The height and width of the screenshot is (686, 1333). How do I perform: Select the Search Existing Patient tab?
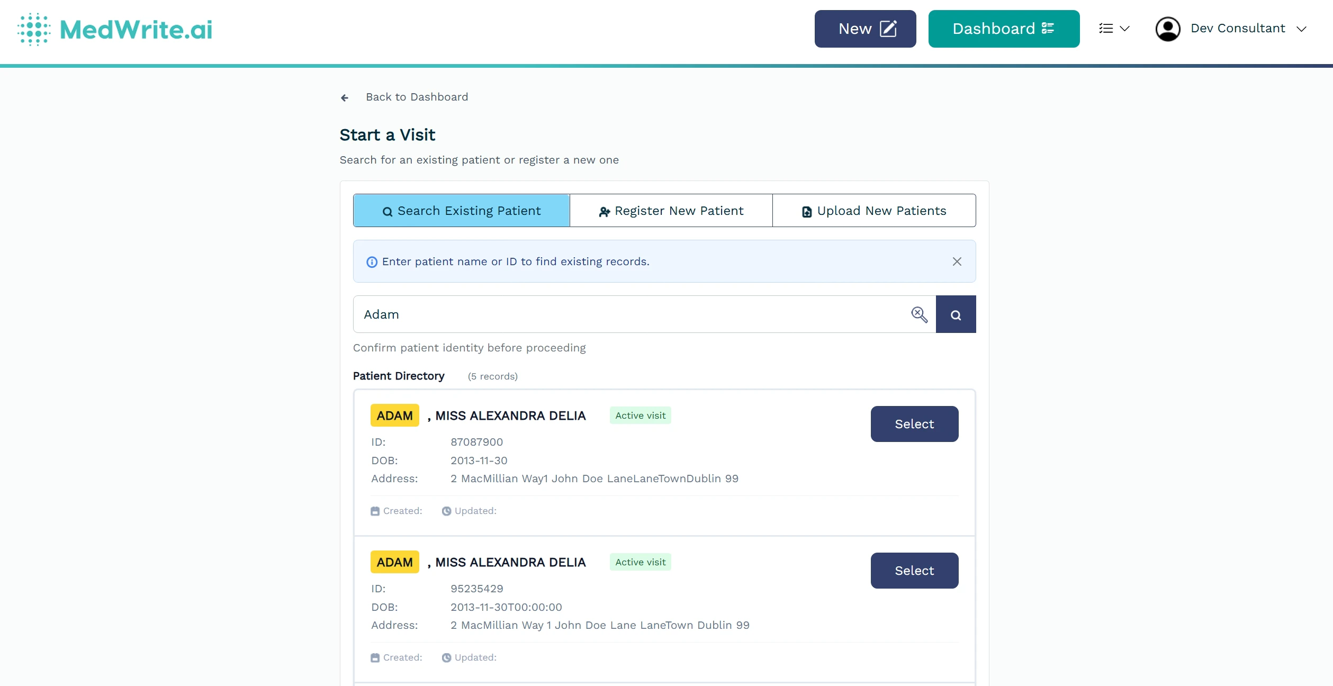(461, 210)
